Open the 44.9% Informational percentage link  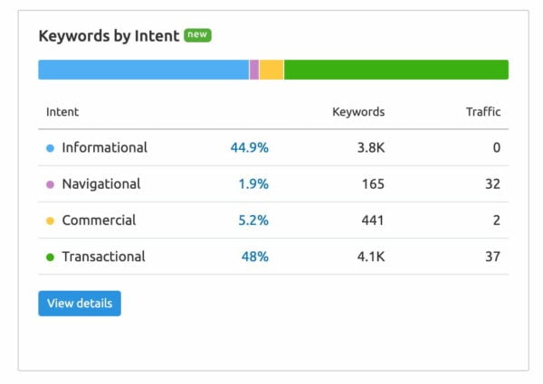[249, 148]
